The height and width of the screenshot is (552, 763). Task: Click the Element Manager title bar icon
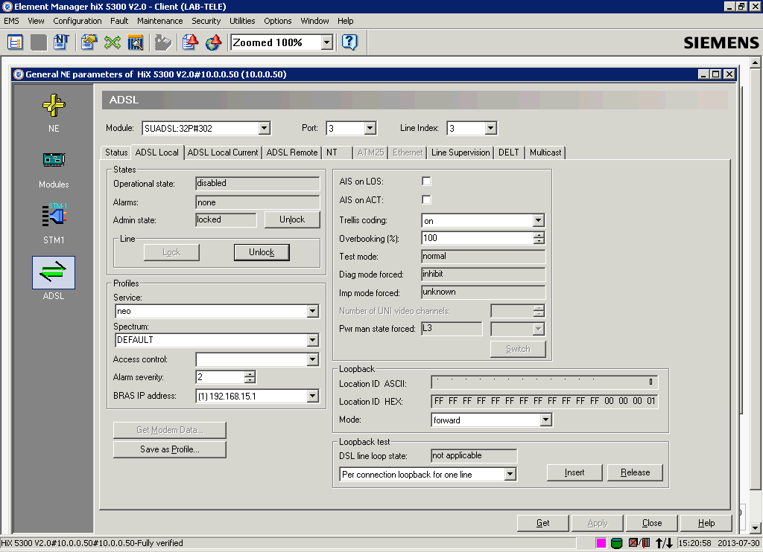click(x=7, y=6)
